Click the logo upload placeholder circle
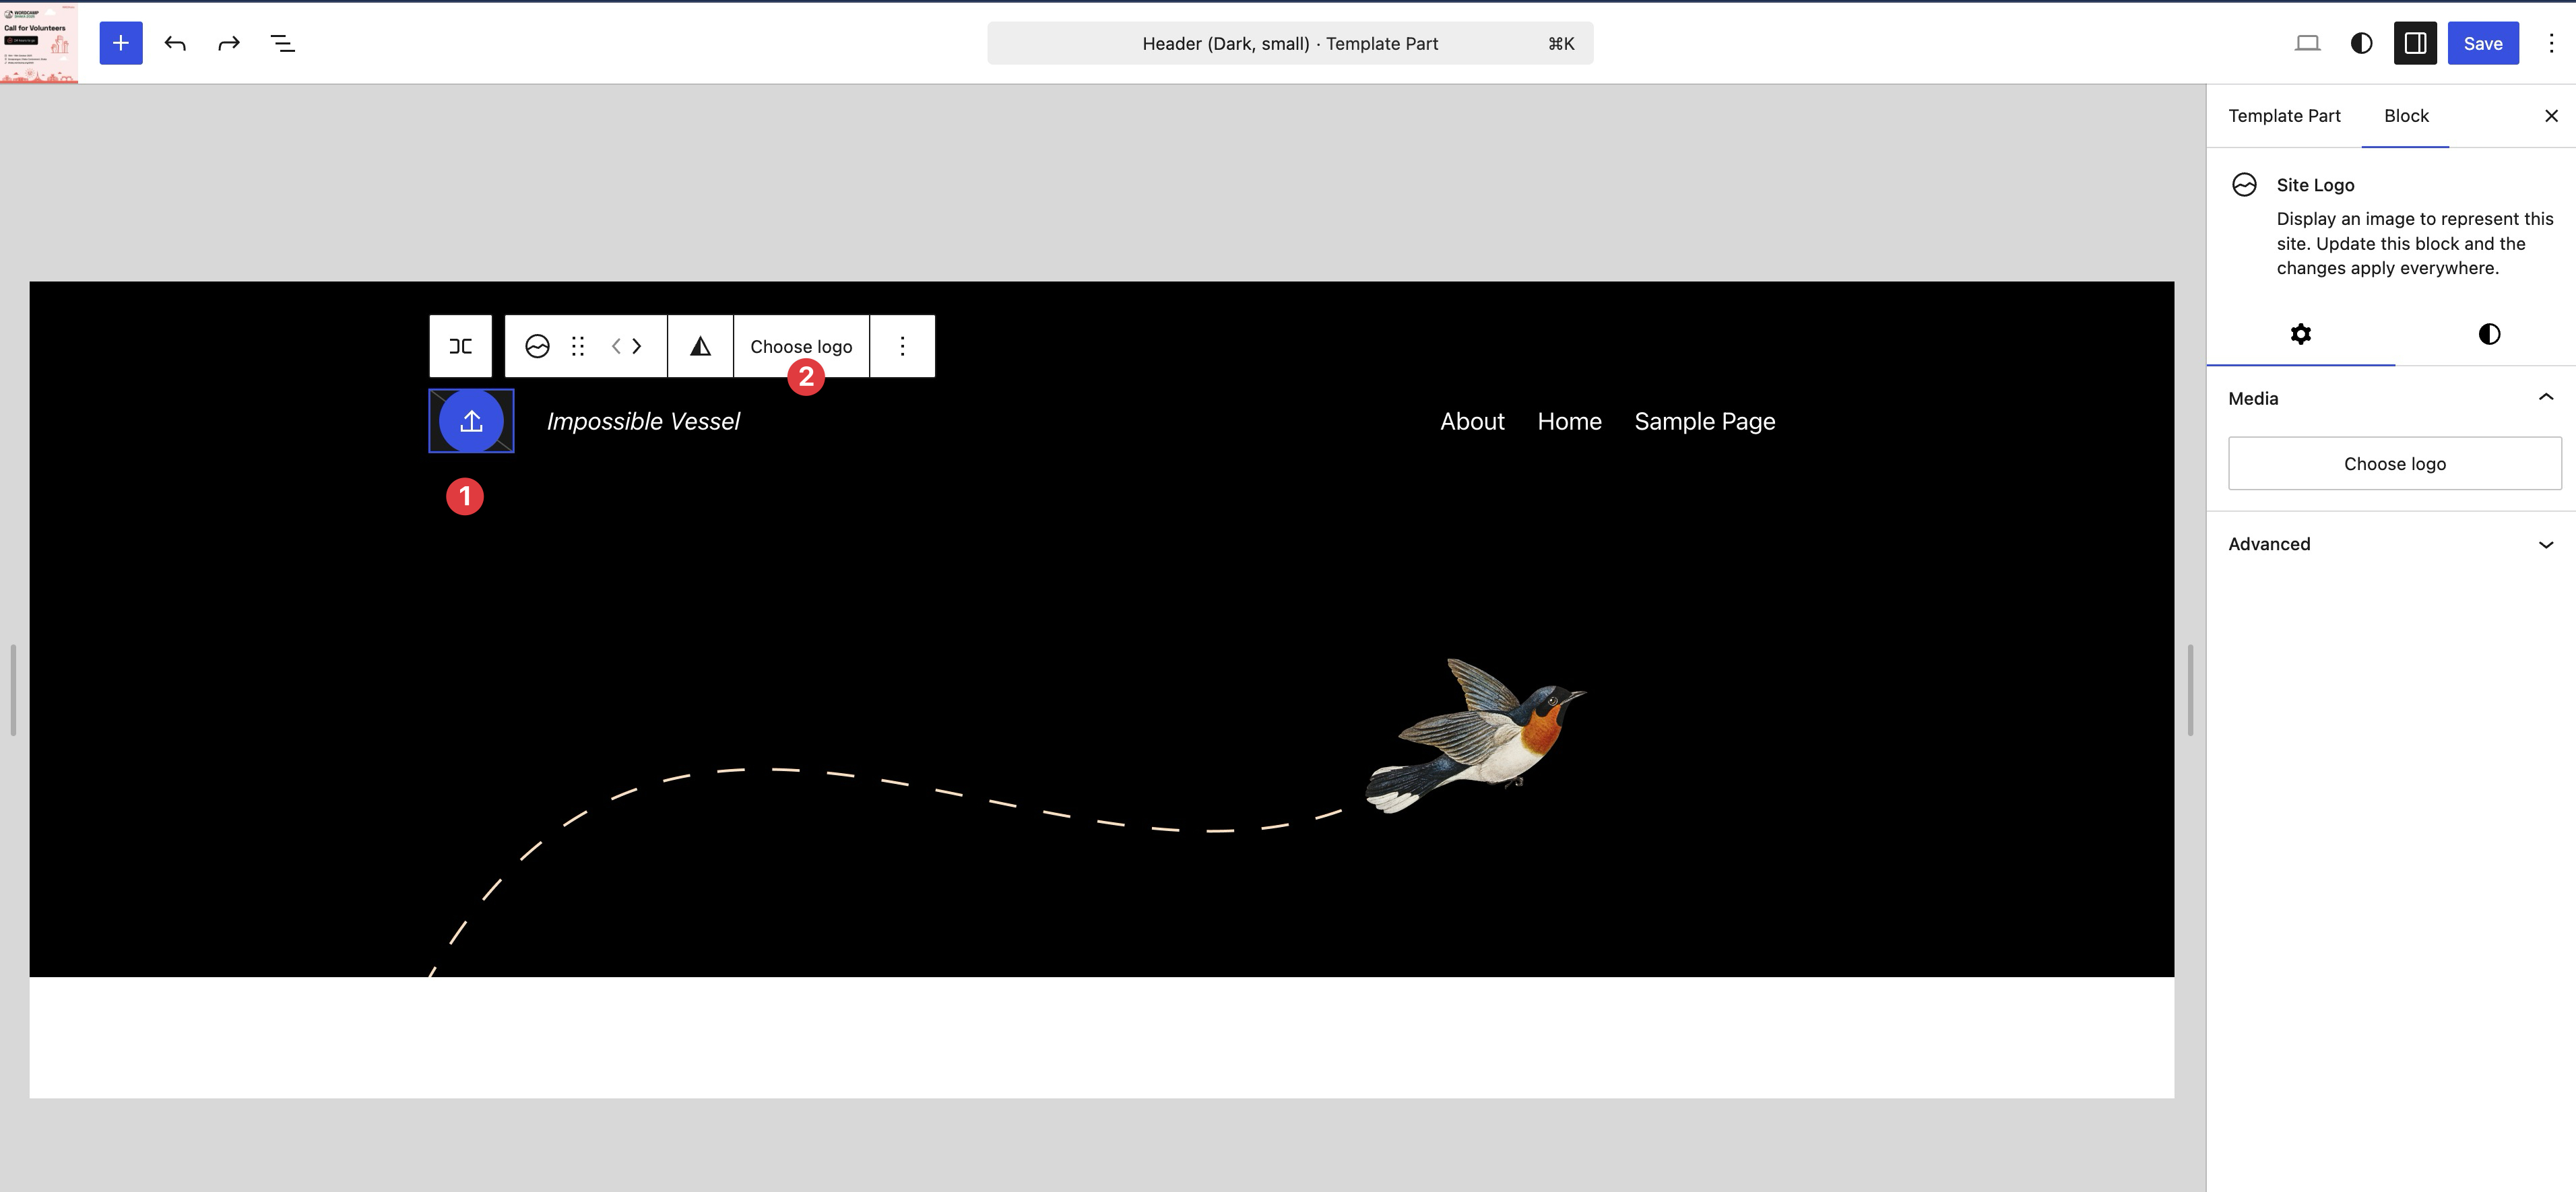The width and height of the screenshot is (2576, 1192). (x=471, y=421)
